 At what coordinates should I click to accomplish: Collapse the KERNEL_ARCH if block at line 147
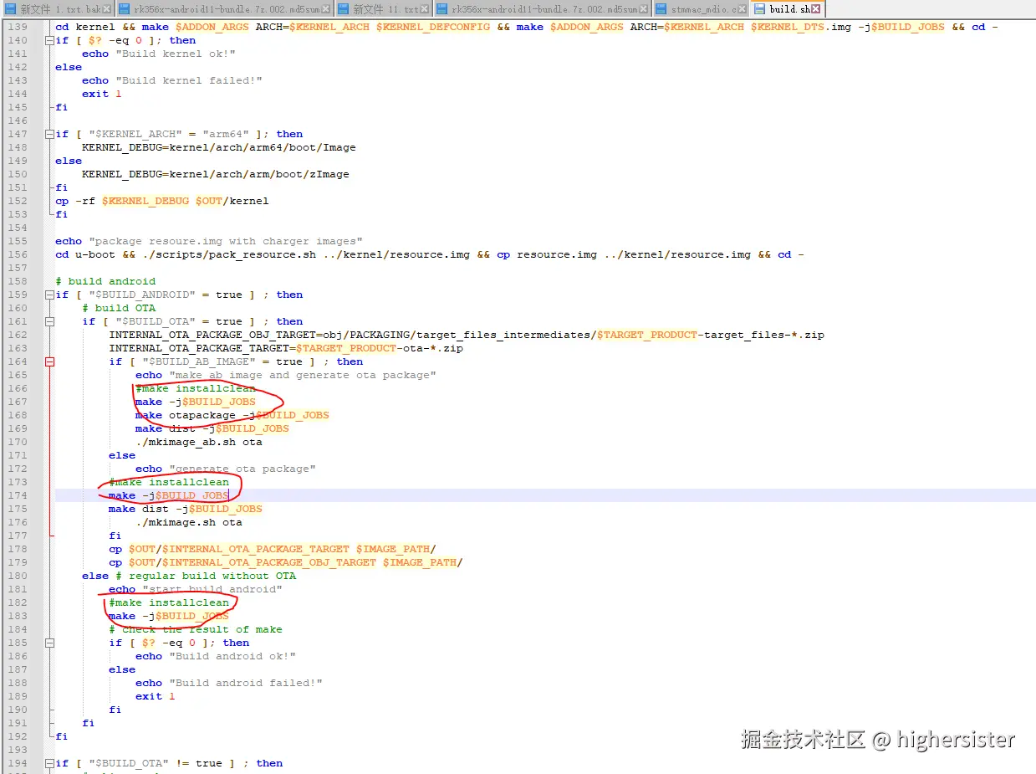[49, 134]
